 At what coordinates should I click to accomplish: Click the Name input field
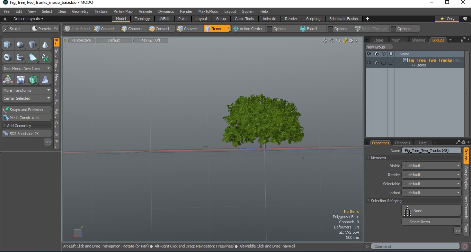point(432,151)
